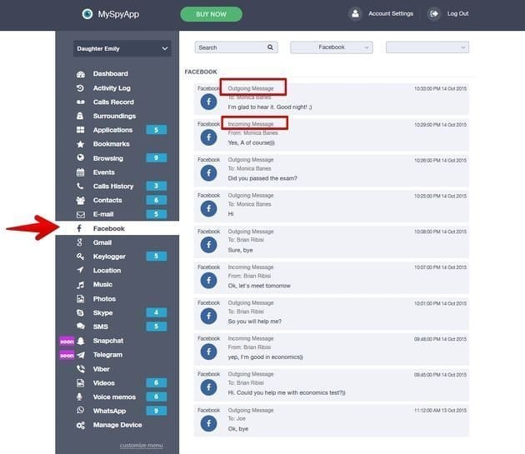Click Applications badge showing 5
This screenshot has width=525, height=454.
click(157, 130)
